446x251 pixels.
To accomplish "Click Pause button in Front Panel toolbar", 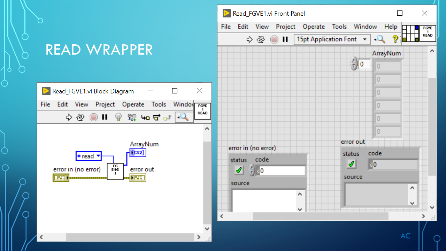I will 285,39.
